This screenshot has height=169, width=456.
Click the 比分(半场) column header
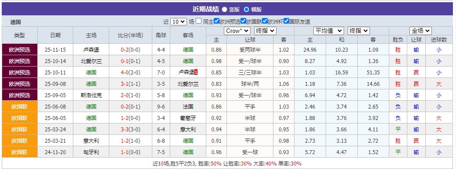(x=131, y=35)
